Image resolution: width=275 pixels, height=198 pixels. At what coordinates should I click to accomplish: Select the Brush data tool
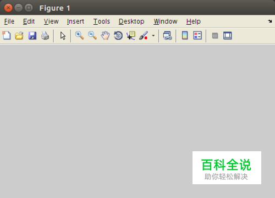click(x=144, y=35)
